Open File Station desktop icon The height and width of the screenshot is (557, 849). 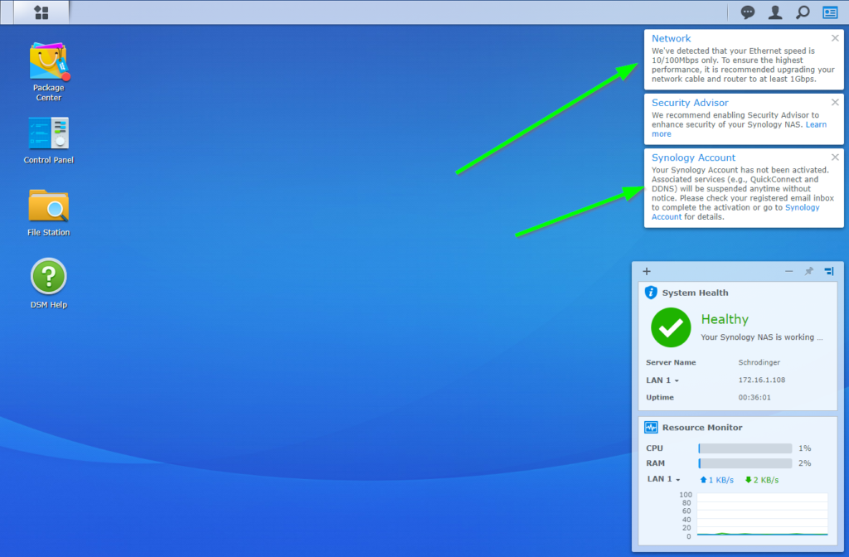(x=49, y=212)
